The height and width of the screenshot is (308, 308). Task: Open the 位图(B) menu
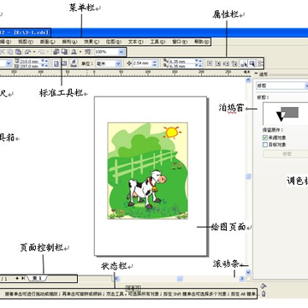coord(114,42)
